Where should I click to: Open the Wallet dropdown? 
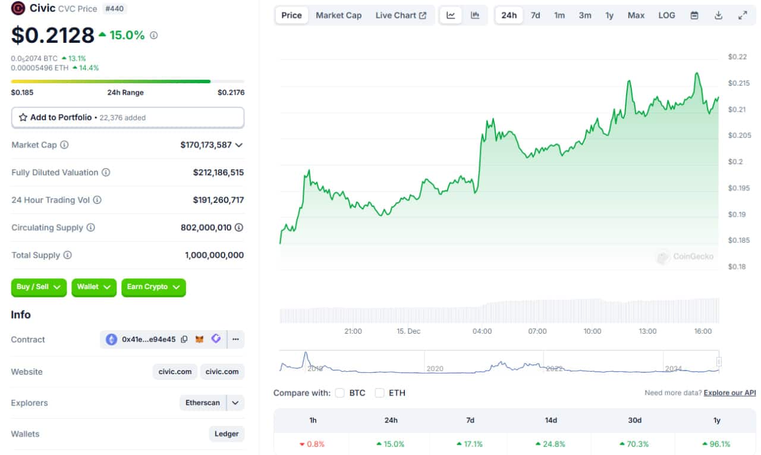coord(94,287)
